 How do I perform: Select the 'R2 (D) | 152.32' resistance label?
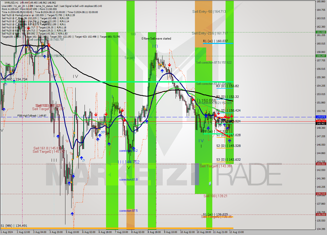pyautogui.click(x=228, y=97)
